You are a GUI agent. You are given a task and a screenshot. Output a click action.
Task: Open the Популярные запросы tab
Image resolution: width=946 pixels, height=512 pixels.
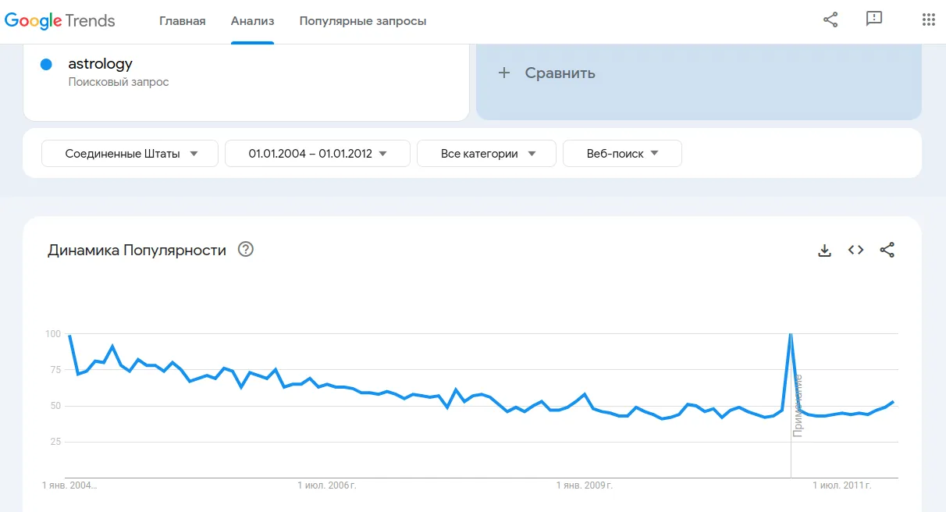tap(363, 21)
